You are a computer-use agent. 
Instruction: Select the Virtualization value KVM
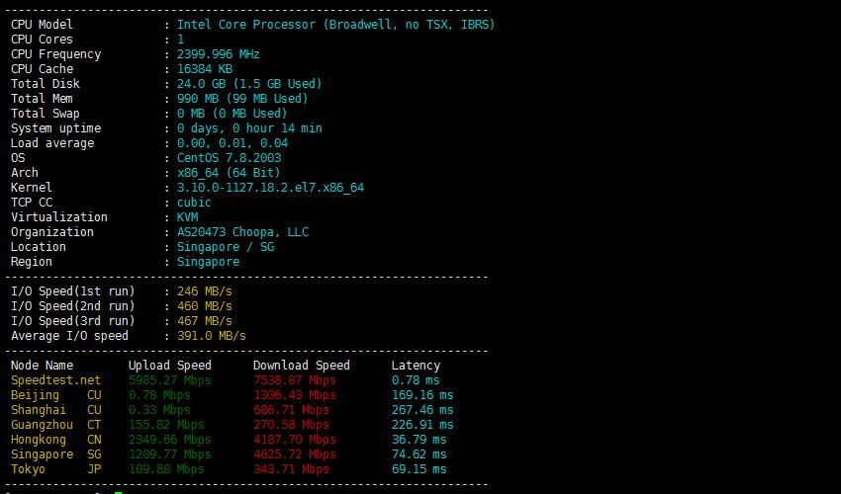[187, 217]
